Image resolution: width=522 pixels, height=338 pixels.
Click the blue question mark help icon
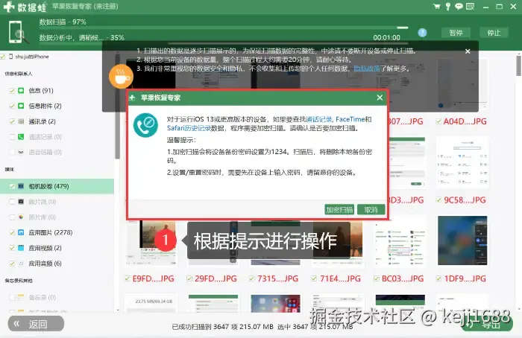[422, 33]
